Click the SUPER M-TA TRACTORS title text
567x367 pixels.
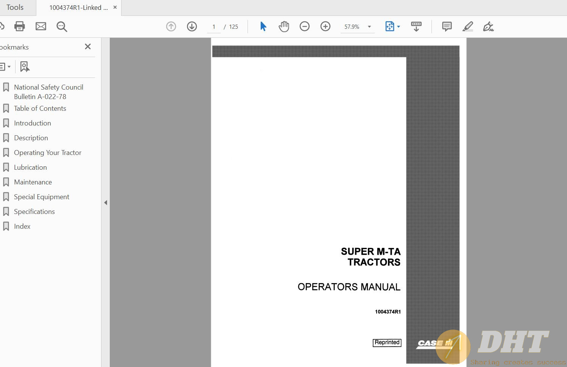(x=371, y=257)
